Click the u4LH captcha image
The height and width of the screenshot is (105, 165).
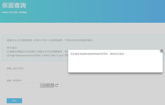coord(47,85)
